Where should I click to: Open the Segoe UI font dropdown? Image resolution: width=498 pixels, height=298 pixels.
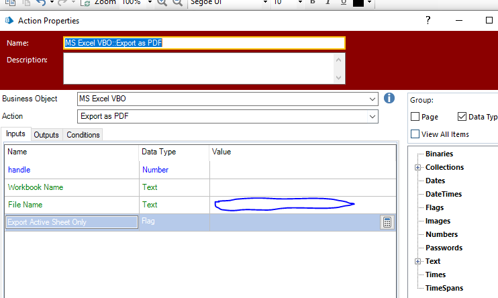pos(265,2)
